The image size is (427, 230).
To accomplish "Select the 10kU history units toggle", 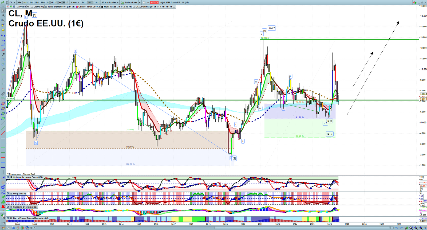I will click(90, 2).
